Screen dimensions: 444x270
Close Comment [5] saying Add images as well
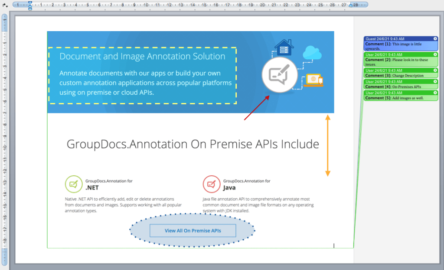[x=436, y=92]
